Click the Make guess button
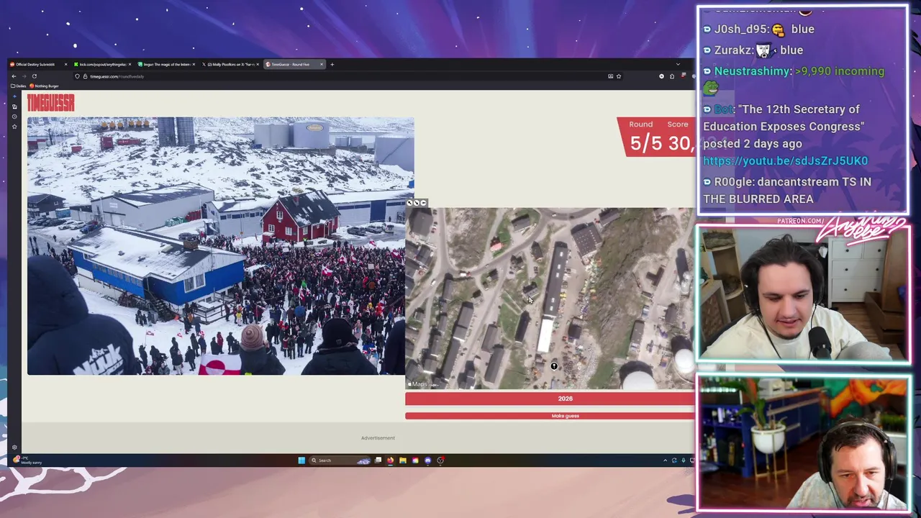 pyautogui.click(x=550, y=416)
